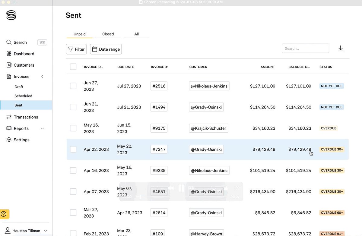Click the Filter button
362x236 pixels.
76,49
